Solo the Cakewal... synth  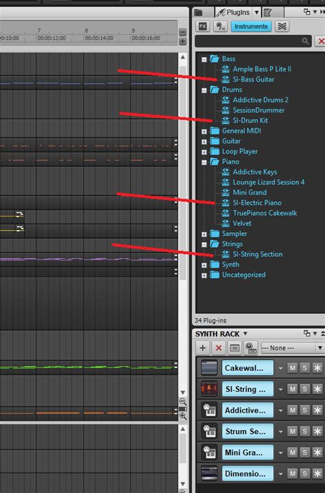tap(304, 368)
